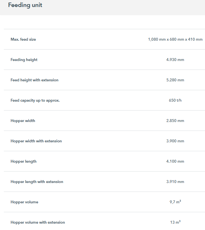Click the "Hopper length with extension" label
The image size is (205, 230).
(x=37, y=182)
